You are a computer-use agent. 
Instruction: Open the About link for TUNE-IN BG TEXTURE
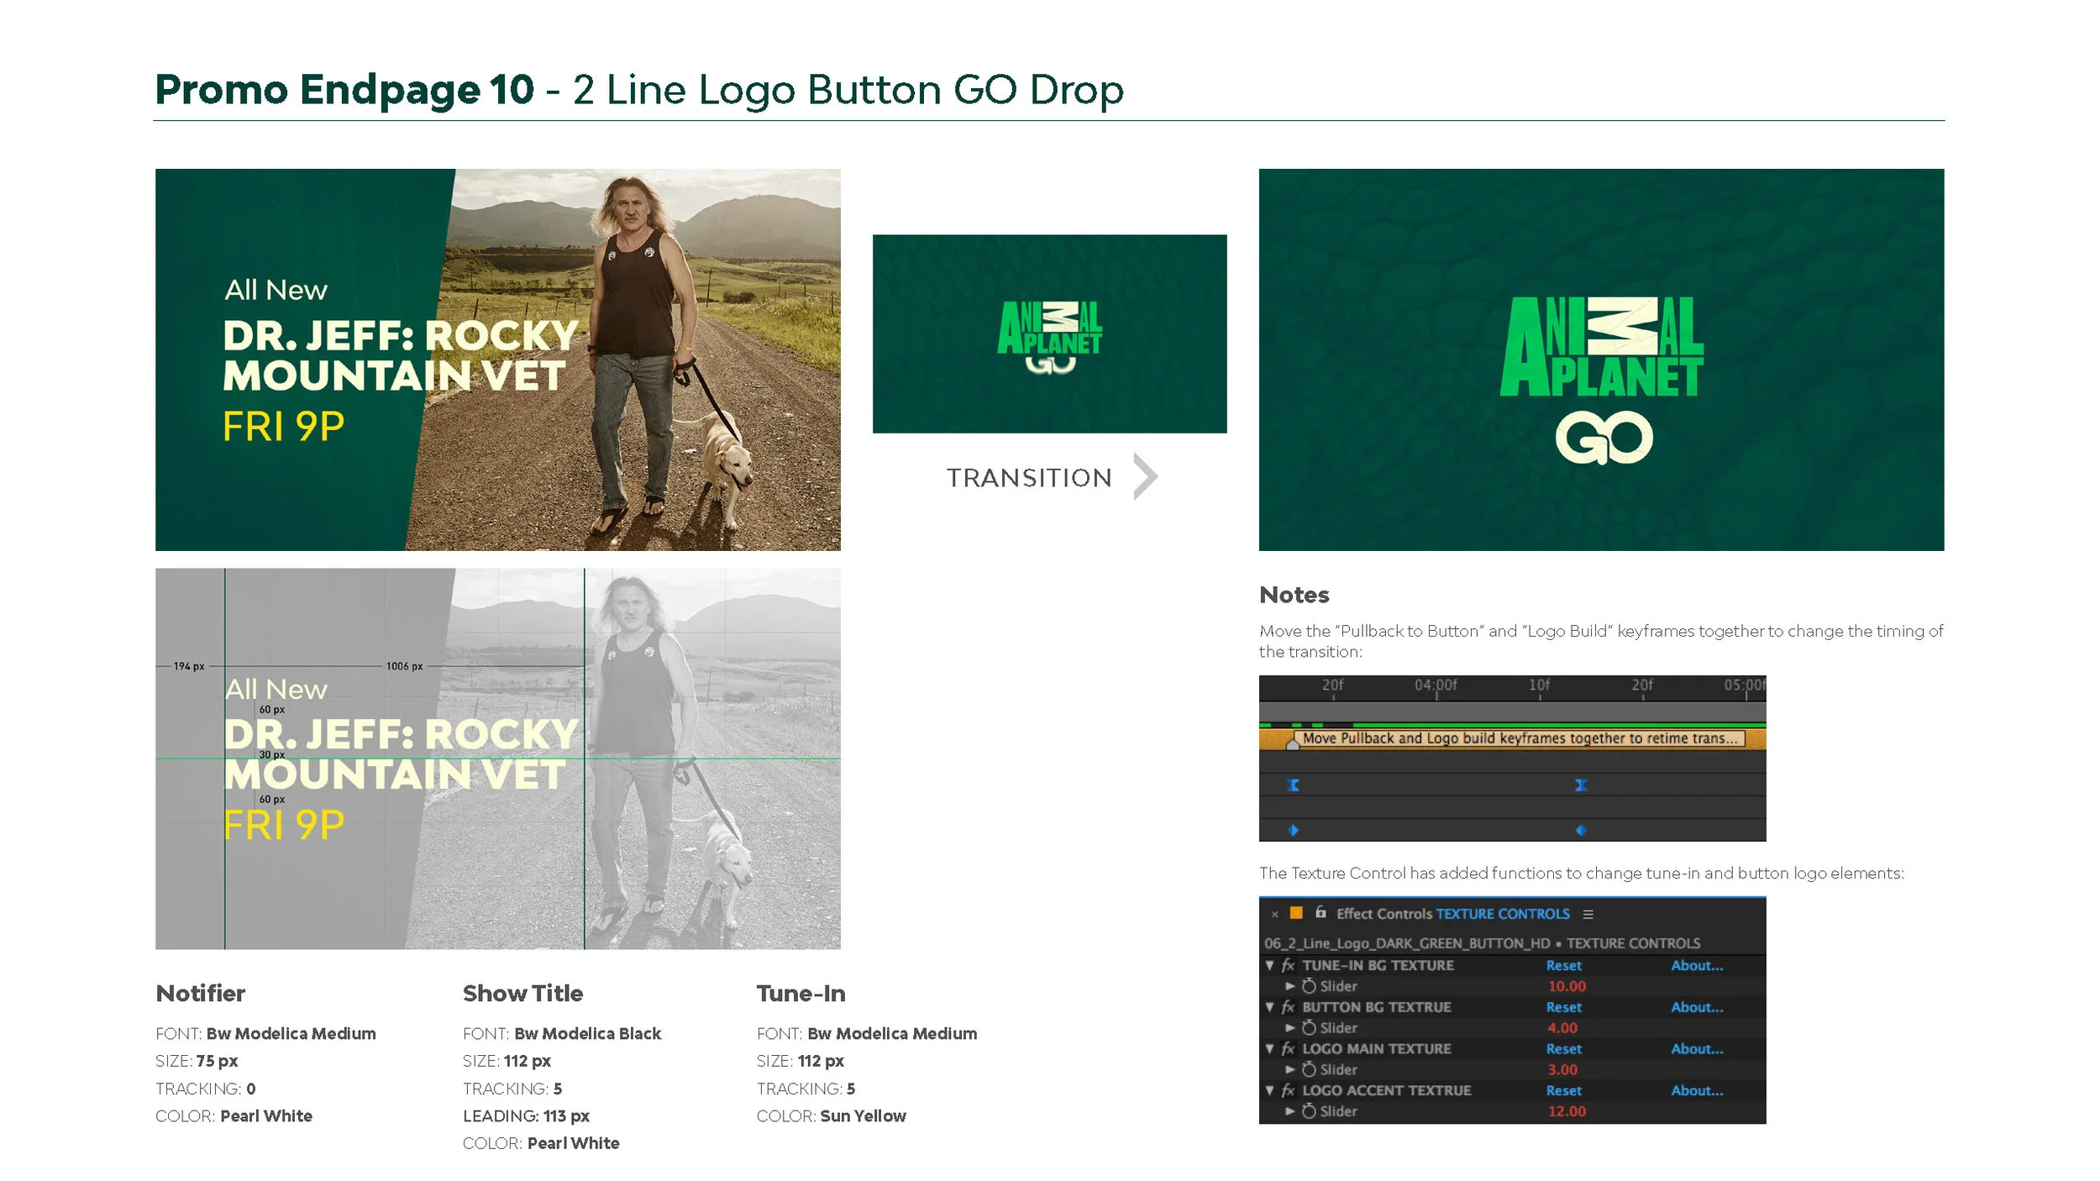click(1697, 966)
